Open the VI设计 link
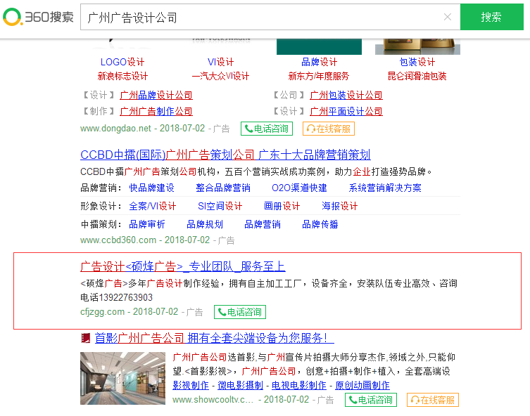This screenshot has width=530, height=416. pos(220,62)
